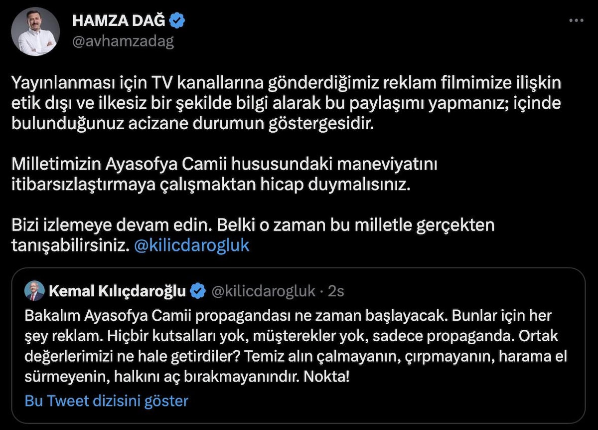The width and height of the screenshot is (598, 430).
Task: Select the gray @kilicdarogluk handle in quote header
Action: pyautogui.click(x=264, y=291)
